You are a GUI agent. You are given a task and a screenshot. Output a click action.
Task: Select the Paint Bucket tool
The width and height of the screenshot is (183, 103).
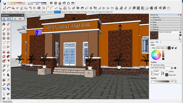coord(4,24)
